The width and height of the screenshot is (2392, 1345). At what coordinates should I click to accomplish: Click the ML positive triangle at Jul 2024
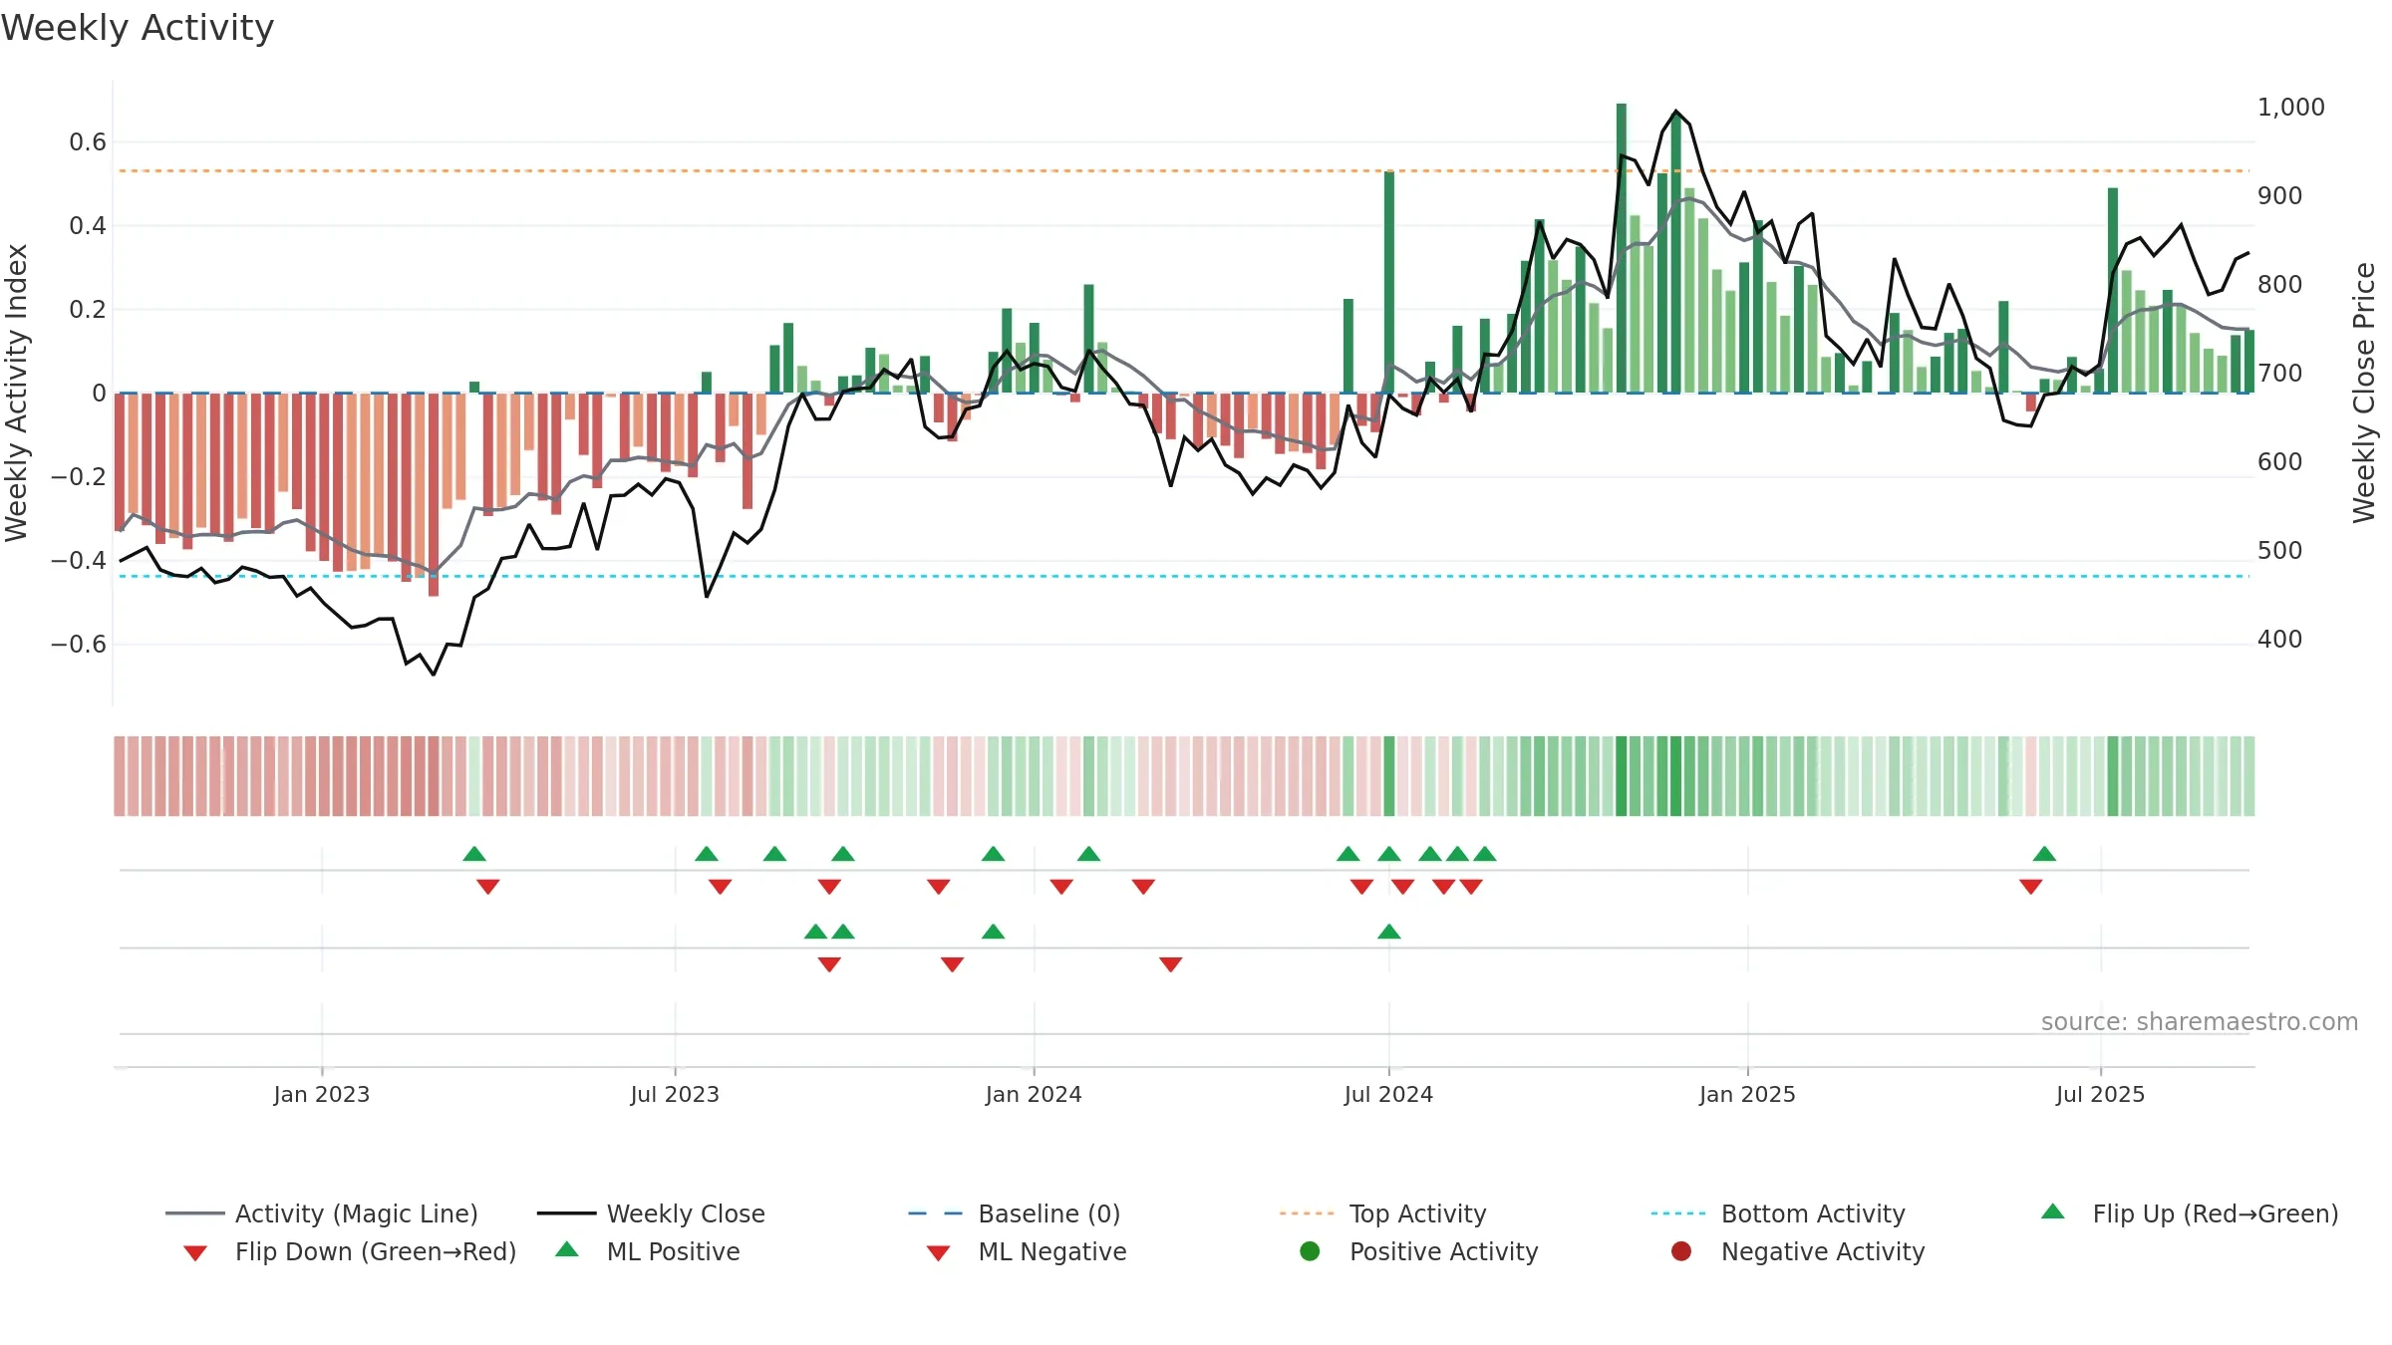point(1389,932)
